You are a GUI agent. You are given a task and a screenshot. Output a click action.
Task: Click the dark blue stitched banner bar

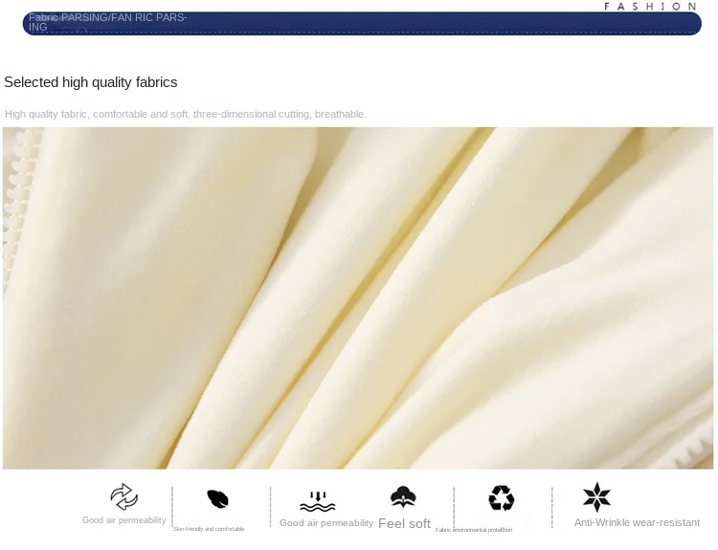(362, 23)
